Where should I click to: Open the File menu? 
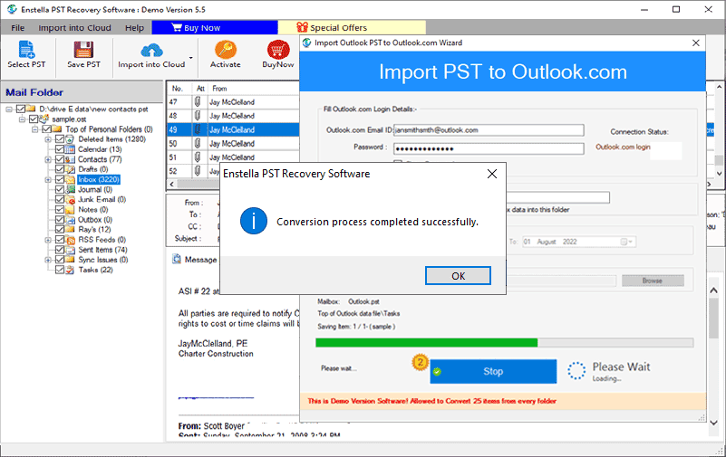pyautogui.click(x=17, y=28)
